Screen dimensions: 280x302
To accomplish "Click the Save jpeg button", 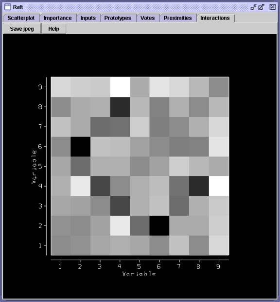I will click(22, 29).
